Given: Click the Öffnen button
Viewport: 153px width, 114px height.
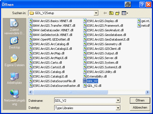Looking at the screenshot, I should (140, 100).
